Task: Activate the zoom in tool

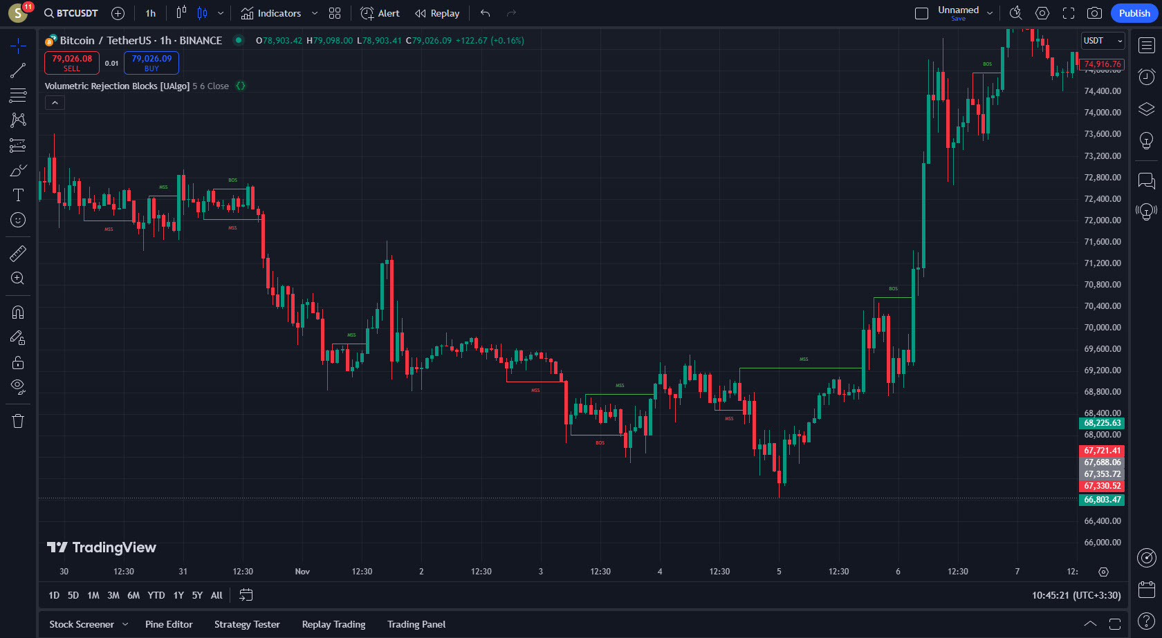Action: point(18,279)
